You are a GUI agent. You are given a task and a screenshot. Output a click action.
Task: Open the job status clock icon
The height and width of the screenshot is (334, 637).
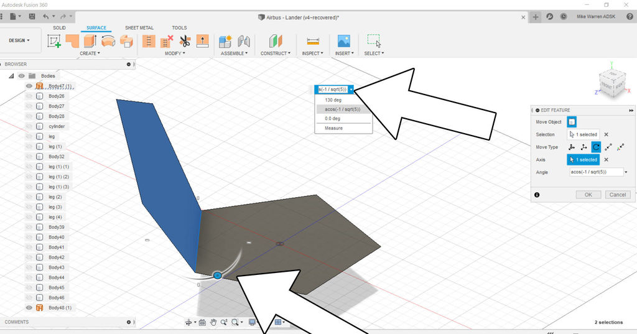(564, 17)
